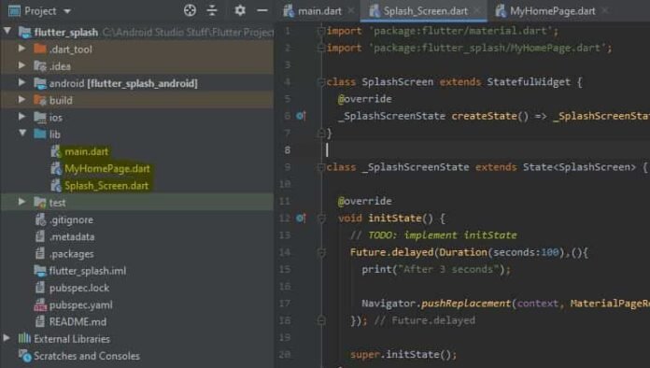Expand the build folder
This screenshot has width=650, height=368.
tap(21, 99)
